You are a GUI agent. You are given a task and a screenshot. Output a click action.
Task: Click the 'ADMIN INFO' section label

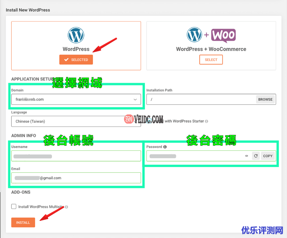click(x=24, y=136)
